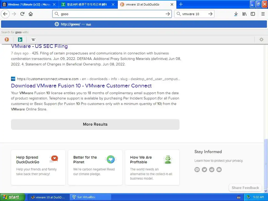Toggle the sidebar view icon
Image resolution: width=268 pixels, height=201 pixels.
[x=253, y=14]
